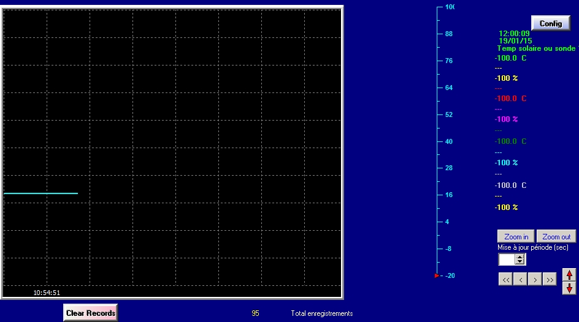This screenshot has height=322, width=579.
Task: Jump to first records with << button
Action: pyautogui.click(x=505, y=280)
